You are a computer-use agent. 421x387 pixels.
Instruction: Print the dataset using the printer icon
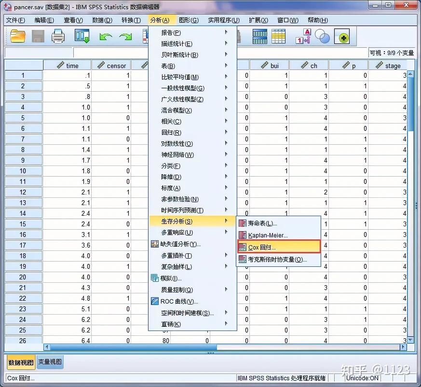click(x=57, y=36)
